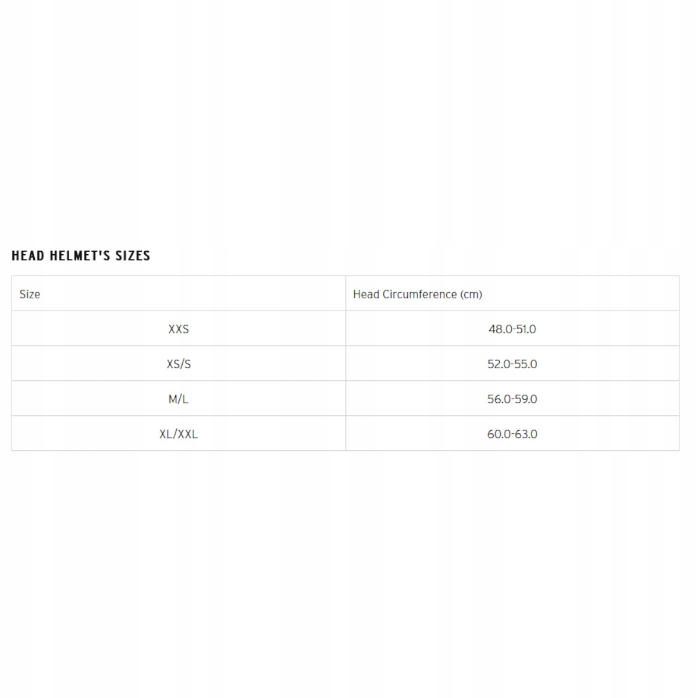
Task: Click the 59.0 circumference value
Action: pyautogui.click(x=526, y=399)
